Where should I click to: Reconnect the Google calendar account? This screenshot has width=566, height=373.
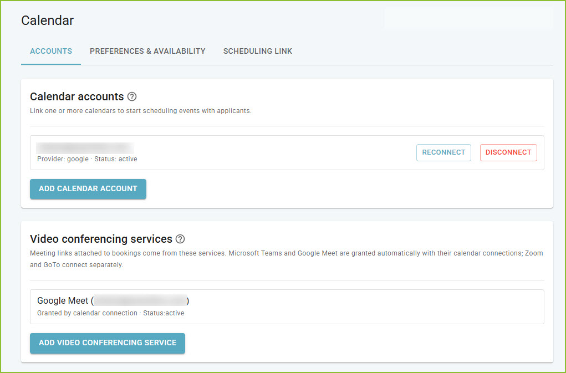click(443, 152)
